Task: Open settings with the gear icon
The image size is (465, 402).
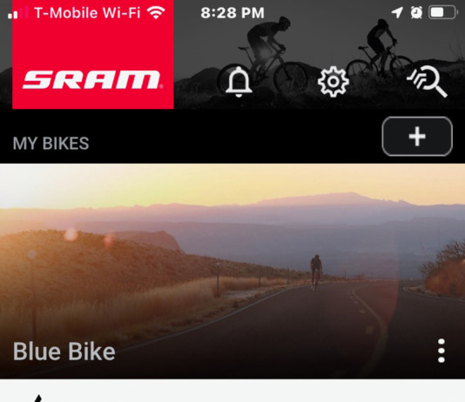Action: 333,82
